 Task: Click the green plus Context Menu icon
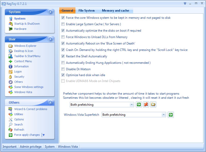coord(11,61)
